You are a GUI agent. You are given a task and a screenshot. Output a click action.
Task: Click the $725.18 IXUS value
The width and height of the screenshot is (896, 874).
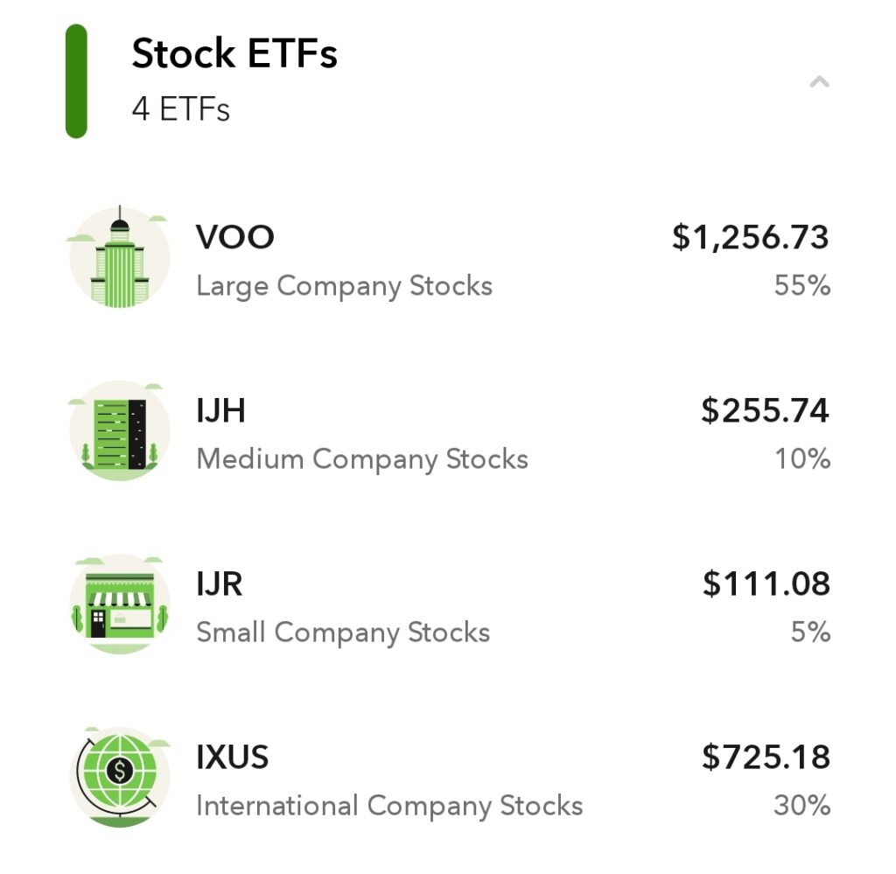(x=766, y=757)
